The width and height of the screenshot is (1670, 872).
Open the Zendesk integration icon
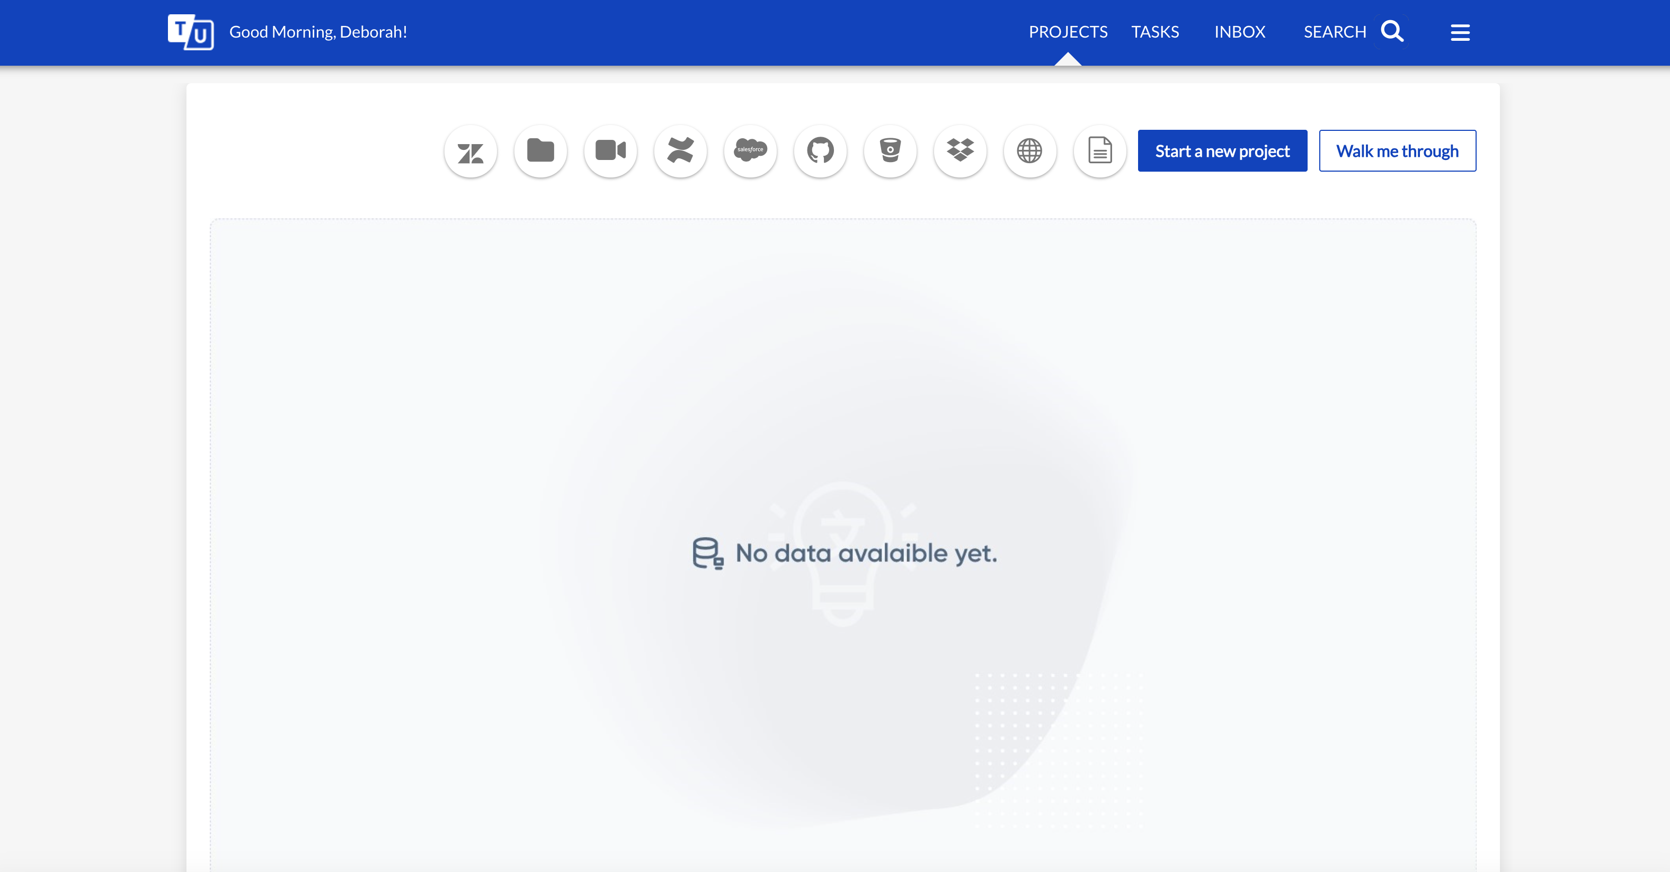tap(472, 150)
